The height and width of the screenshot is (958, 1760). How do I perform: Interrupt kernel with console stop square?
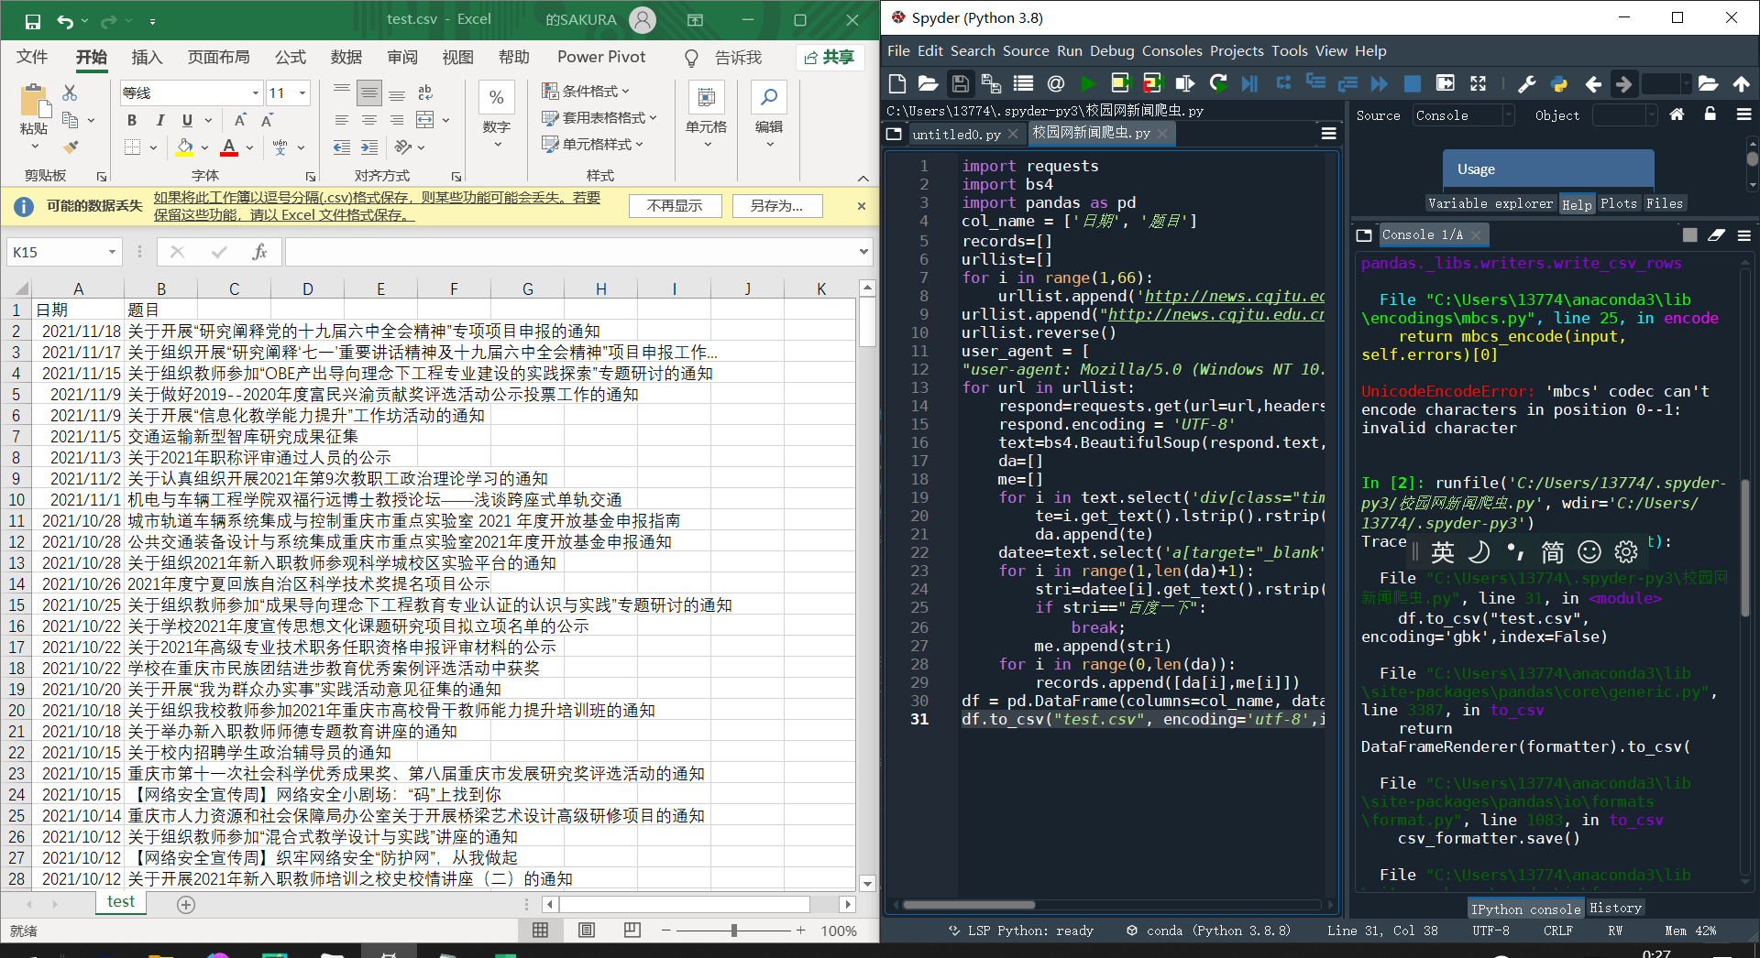coord(1689,235)
